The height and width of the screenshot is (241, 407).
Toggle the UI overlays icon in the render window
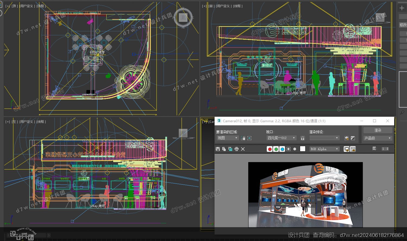[346, 149]
